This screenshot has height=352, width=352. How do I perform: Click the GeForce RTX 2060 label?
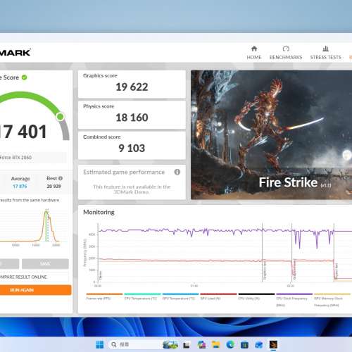15,158
